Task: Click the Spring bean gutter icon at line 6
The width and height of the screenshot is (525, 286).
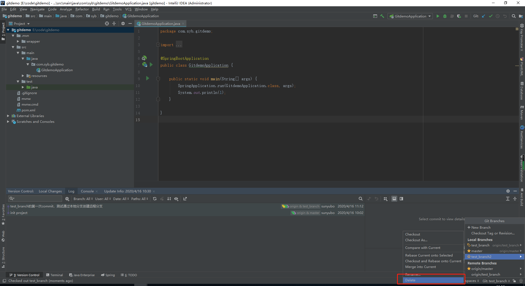Action: [144, 58]
